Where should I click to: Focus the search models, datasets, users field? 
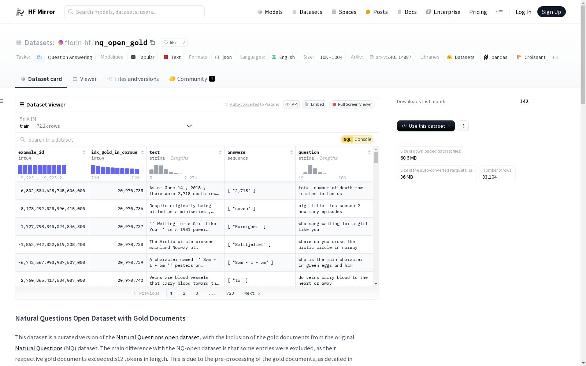[134, 12]
